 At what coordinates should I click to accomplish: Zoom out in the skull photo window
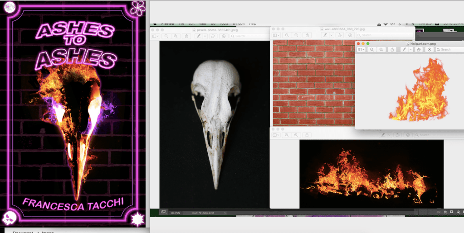pyautogui.click(x=167, y=36)
